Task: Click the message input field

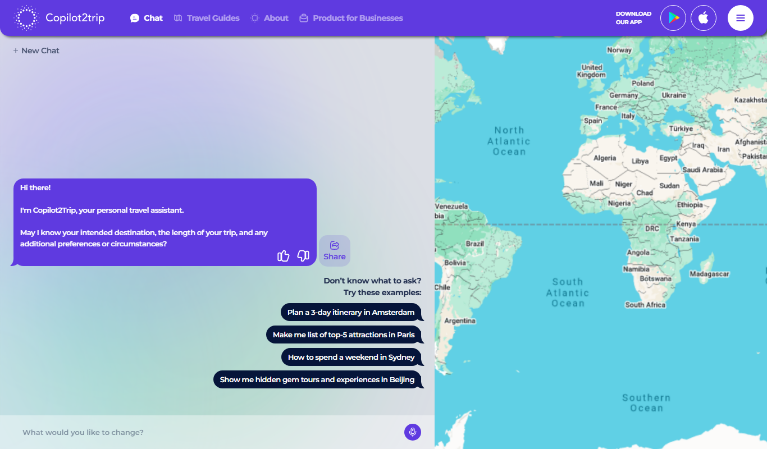Action: (208, 432)
